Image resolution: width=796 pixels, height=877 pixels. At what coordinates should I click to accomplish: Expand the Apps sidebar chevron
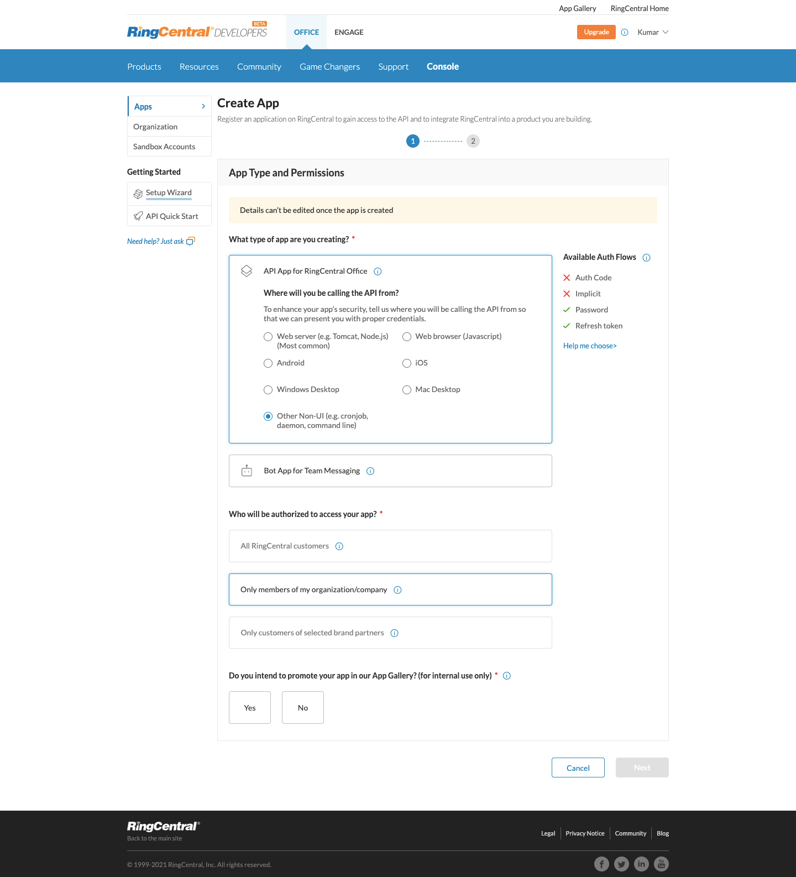coord(203,106)
